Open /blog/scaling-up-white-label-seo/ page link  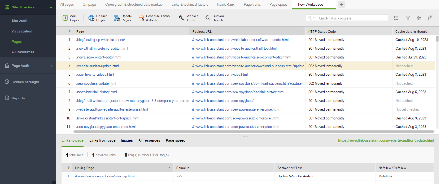tap(101, 40)
